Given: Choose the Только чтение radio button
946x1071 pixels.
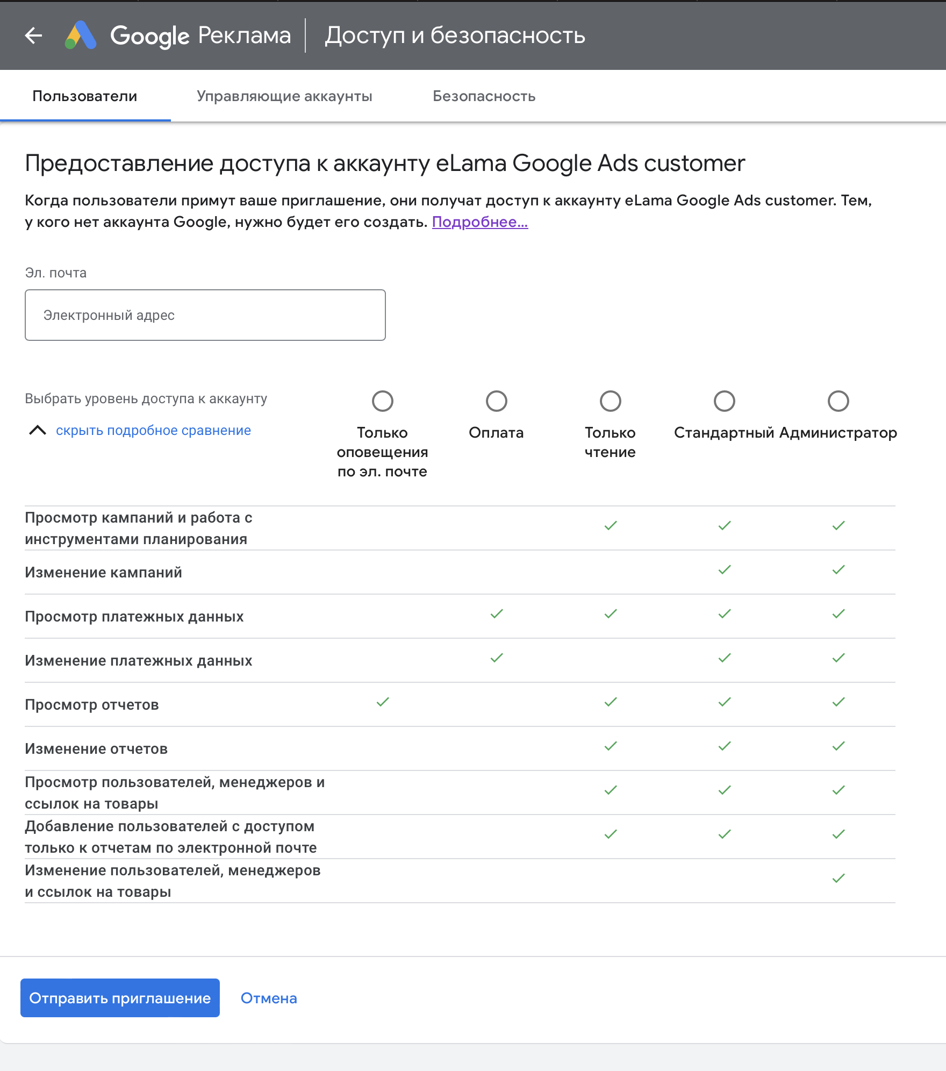Looking at the screenshot, I should (611, 401).
